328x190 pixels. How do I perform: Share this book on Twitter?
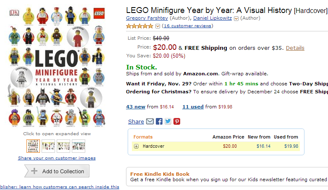pos(168,121)
